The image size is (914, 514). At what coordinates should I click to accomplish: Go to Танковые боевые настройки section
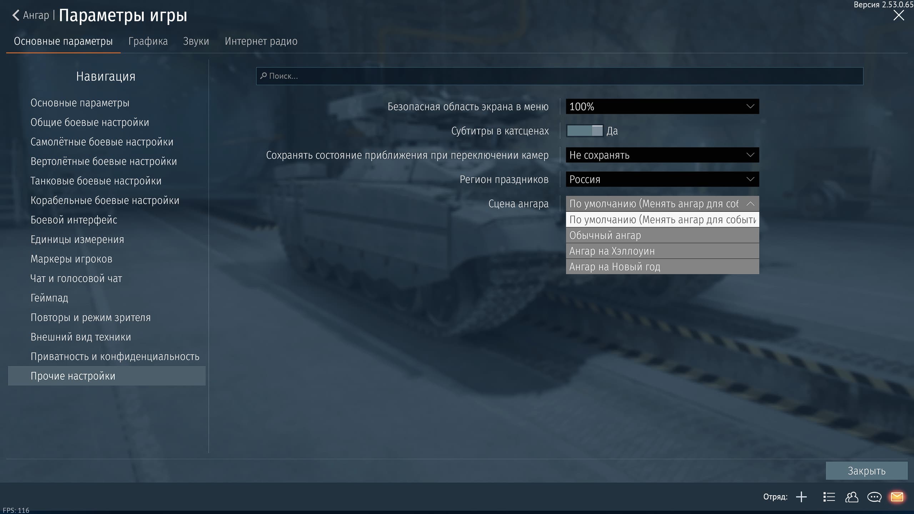tap(96, 181)
